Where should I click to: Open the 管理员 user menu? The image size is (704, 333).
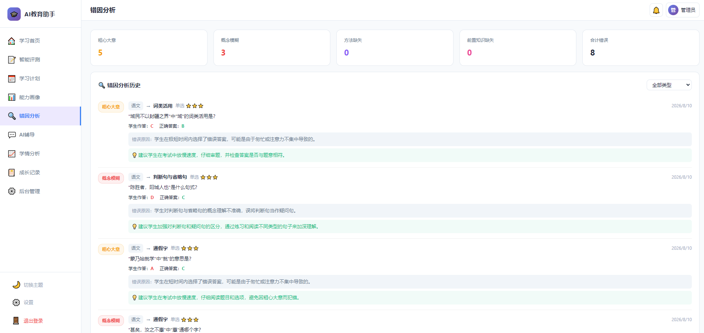683,10
